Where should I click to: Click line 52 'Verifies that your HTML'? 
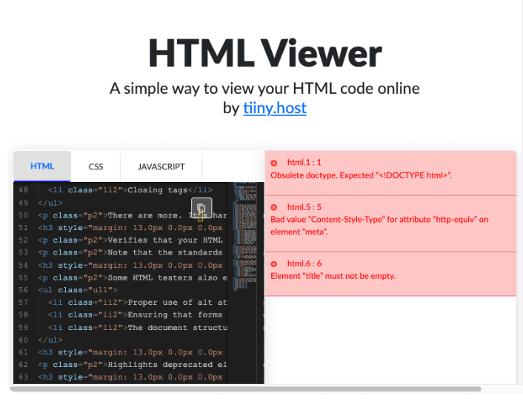pyautogui.click(x=130, y=240)
